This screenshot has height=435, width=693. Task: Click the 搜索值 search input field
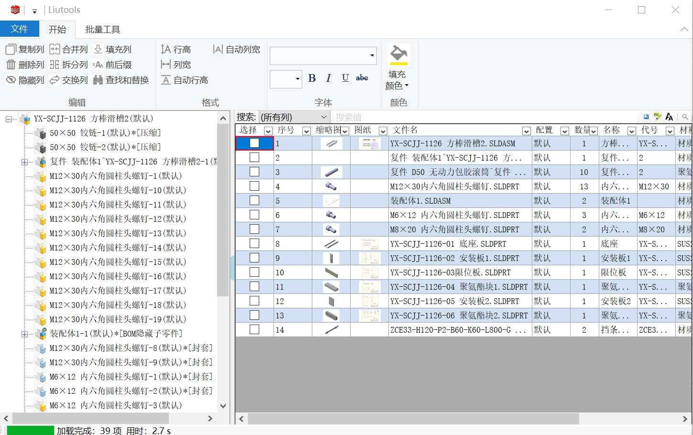pyautogui.click(x=485, y=117)
